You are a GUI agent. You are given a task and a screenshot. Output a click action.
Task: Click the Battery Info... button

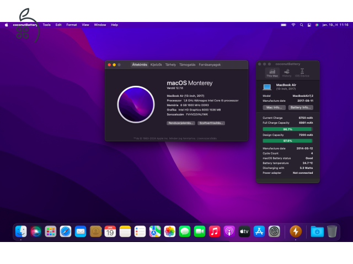301,107
